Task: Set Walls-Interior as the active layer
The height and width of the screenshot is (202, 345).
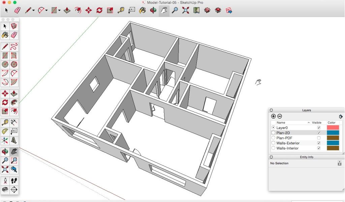Action: (x=273, y=148)
